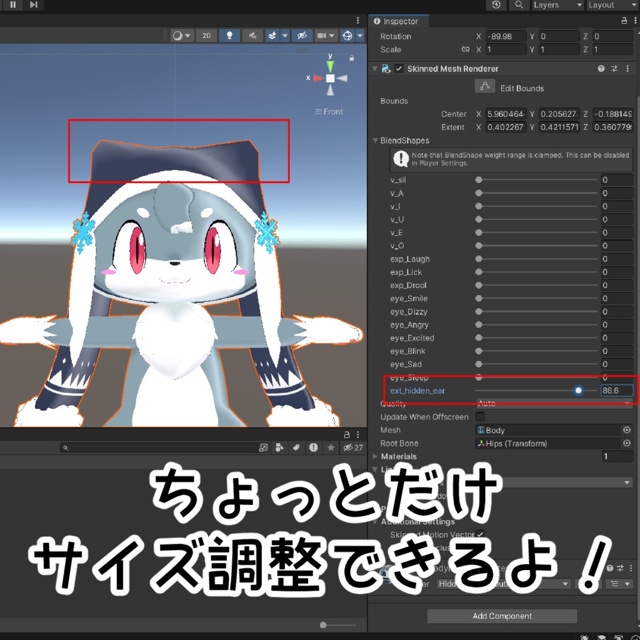The height and width of the screenshot is (640, 640).
Task: Collapse the BlendShapes section
Action: pos(375,140)
